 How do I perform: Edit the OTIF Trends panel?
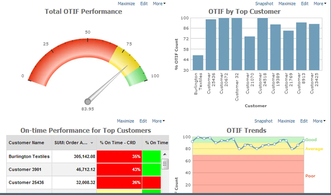click(304, 121)
